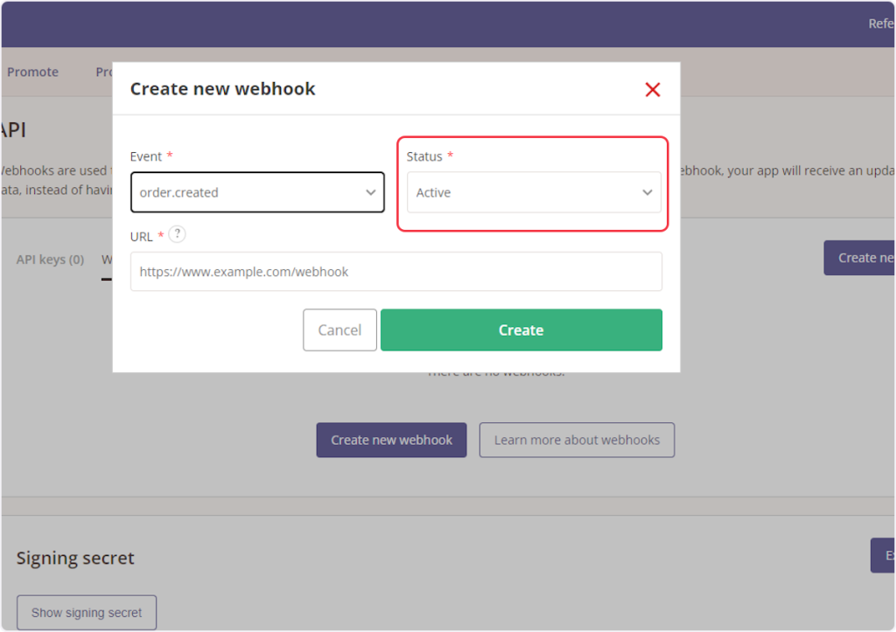Click the chevron arrow in Event field
Image resolution: width=896 pixels, height=632 pixels.
370,192
